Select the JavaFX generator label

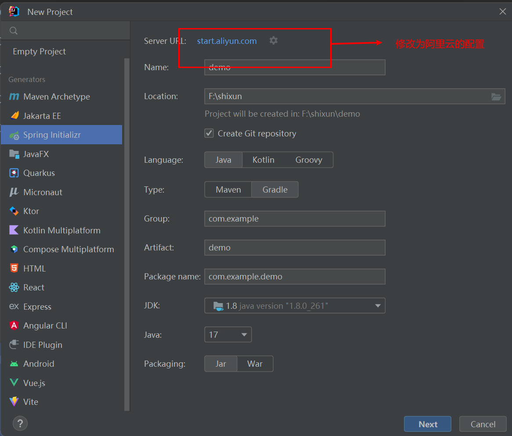36,154
